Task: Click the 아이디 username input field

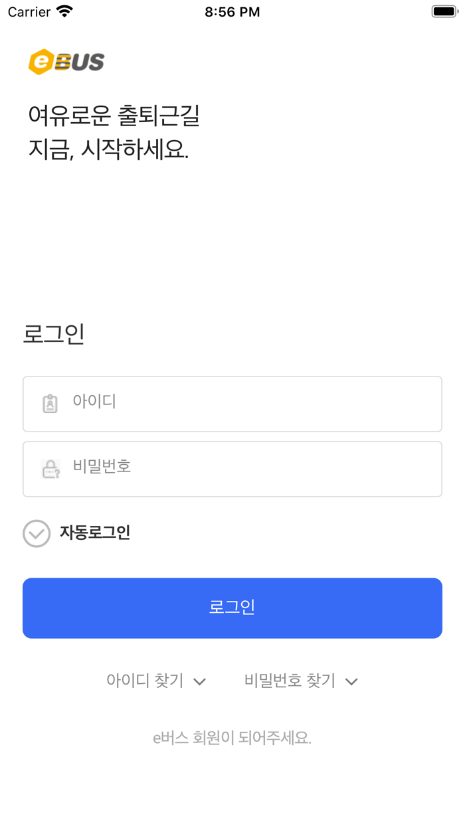Action: coord(232,404)
